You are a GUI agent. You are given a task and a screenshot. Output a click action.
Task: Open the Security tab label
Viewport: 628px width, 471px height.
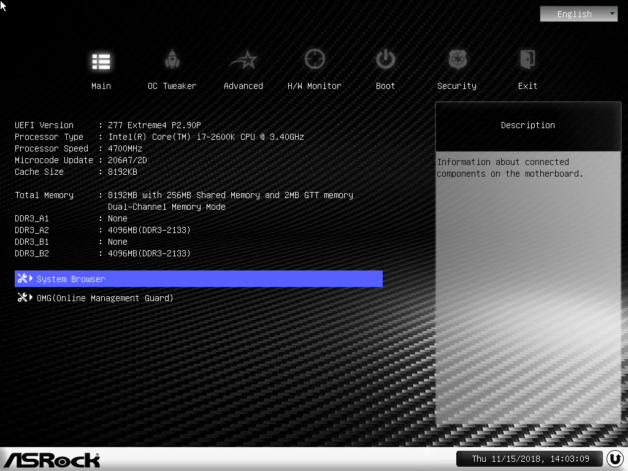(457, 86)
